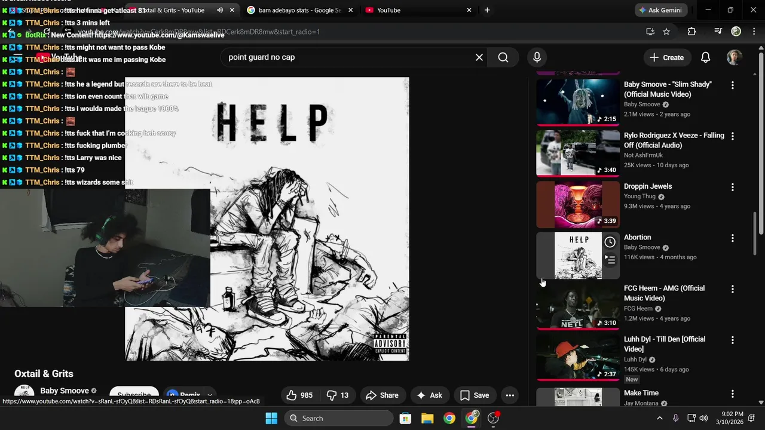Image resolution: width=765 pixels, height=430 pixels.
Task: Dislike the video with thumbs down
Action: tap(338, 395)
